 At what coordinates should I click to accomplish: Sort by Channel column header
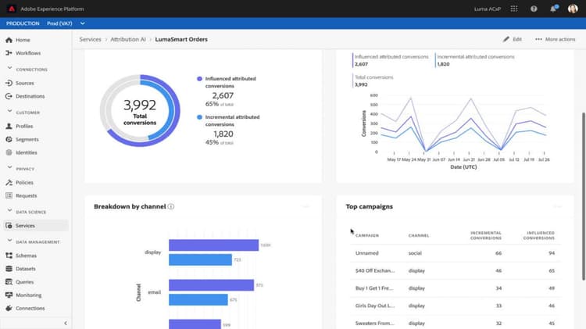419,235
